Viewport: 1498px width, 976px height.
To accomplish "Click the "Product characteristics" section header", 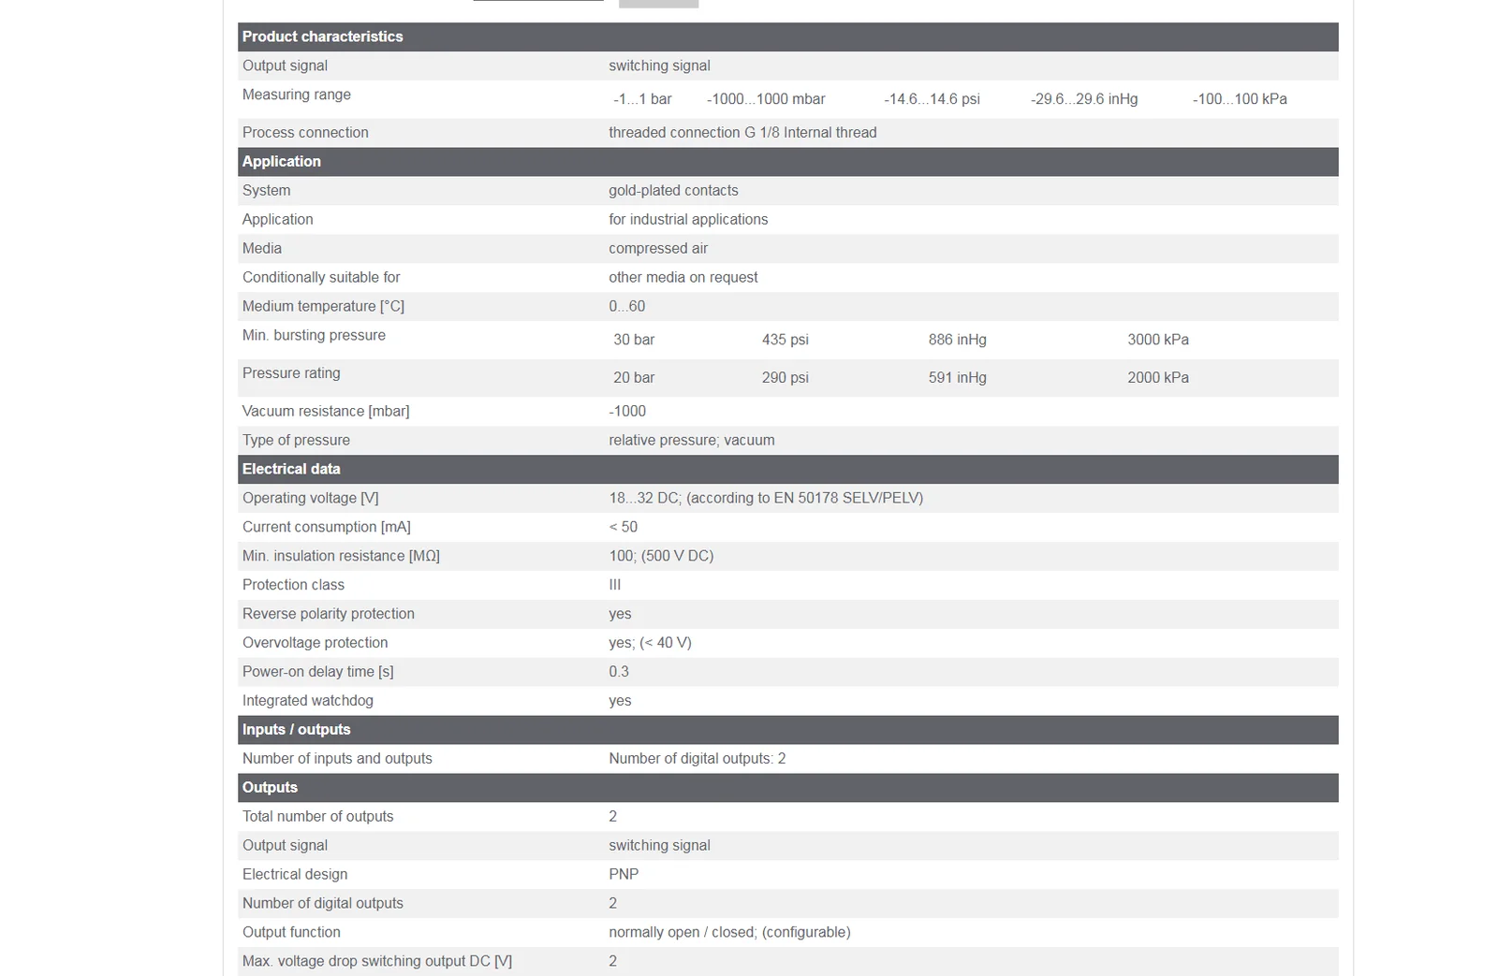I will click(x=787, y=36).
